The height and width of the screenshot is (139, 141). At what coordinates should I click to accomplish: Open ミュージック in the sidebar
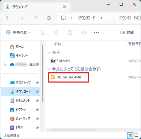[x=20, y=119]
